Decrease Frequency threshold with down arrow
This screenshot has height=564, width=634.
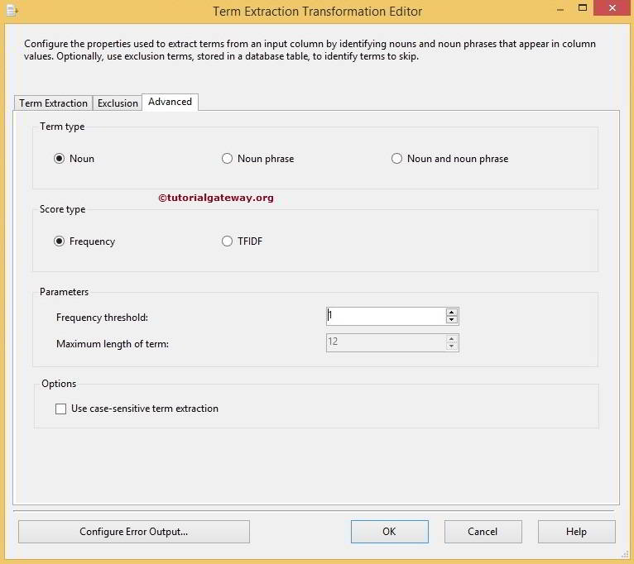tap(451, 319)
